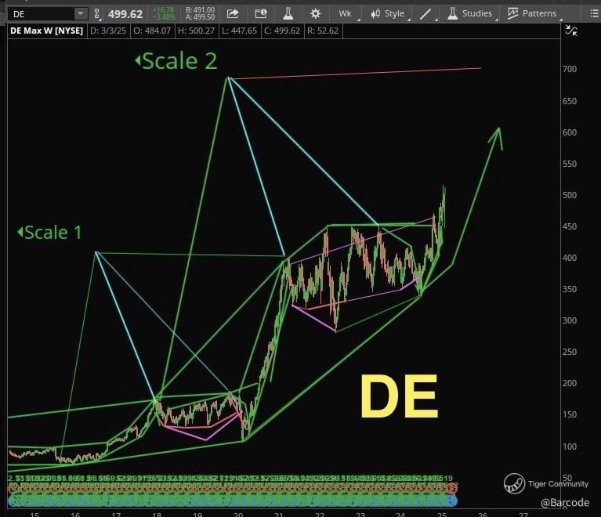Click the bid/ask B: 491.00 A: 499.50 box
Image resolution: width=601 pixels, height=517 pixels.
point(200,14)
